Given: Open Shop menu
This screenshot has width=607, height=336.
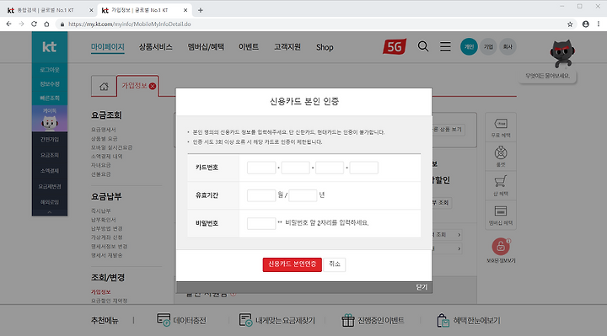Looking at the screenshot, I should point(325,47).
